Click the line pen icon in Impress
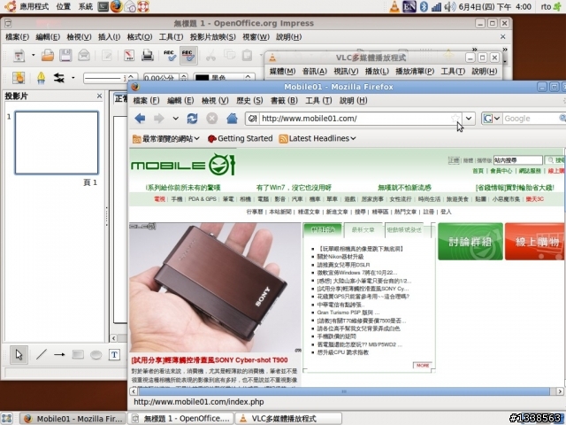 click(42, 78)
